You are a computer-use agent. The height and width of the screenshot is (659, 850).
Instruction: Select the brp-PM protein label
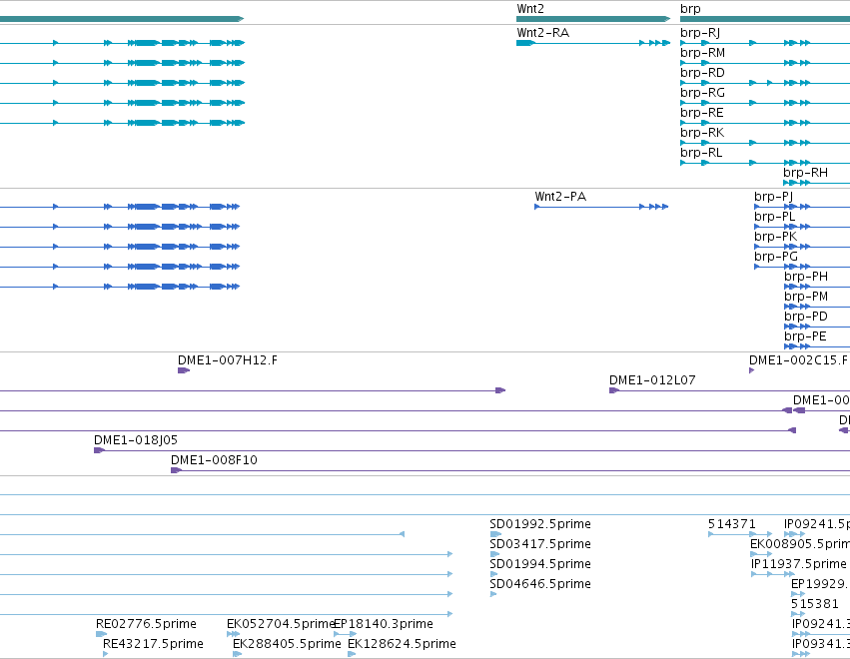pyautogui.click(x=805, y=297)
